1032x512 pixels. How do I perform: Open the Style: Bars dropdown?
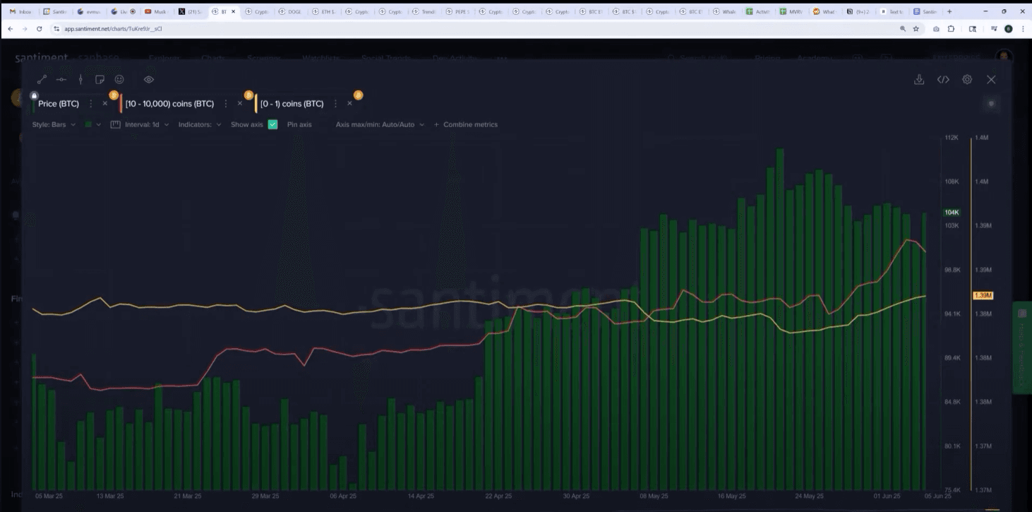54,125
